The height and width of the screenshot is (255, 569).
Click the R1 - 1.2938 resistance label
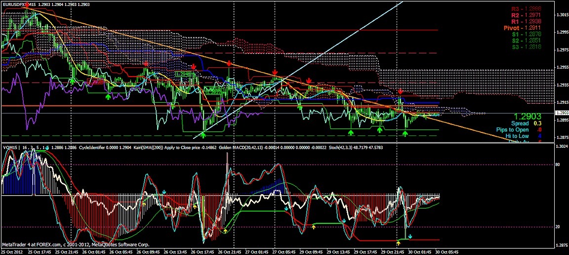[526, 22]
